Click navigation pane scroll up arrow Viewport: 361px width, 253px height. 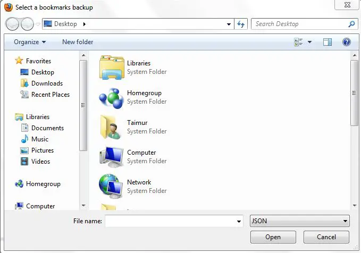[x=83, y=55]
